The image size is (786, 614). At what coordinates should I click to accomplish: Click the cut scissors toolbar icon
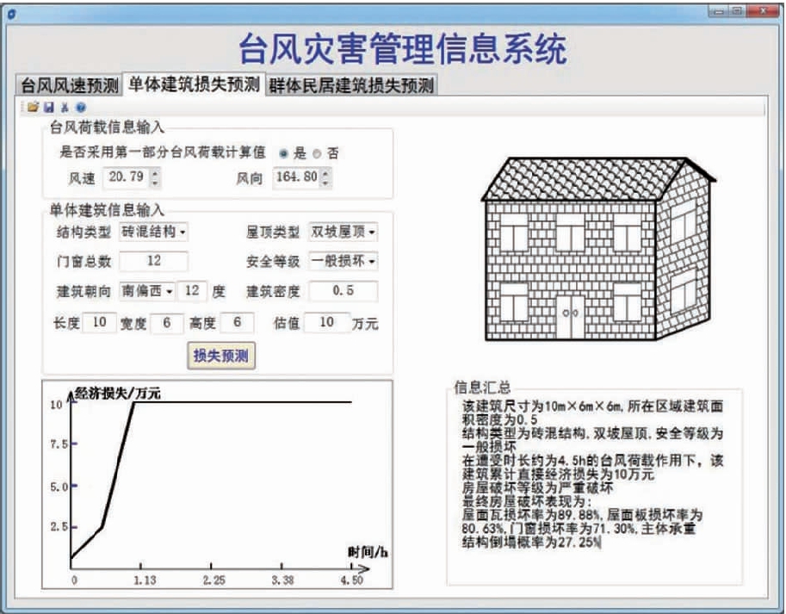pos(64,108)
